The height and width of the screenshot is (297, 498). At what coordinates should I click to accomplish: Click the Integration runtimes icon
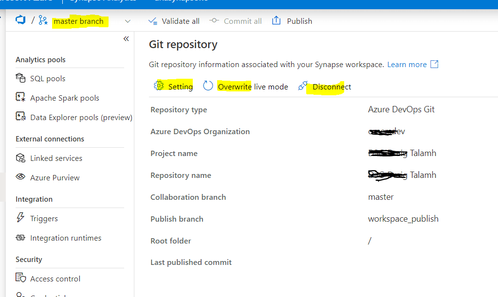[x=20, y=237]
